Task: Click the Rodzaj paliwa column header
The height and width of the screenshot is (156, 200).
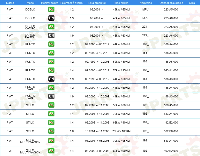Action: (50, 3)
